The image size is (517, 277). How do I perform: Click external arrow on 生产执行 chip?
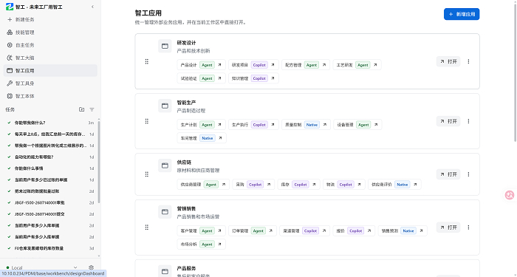pyautogui.click(x=273, y=125)
